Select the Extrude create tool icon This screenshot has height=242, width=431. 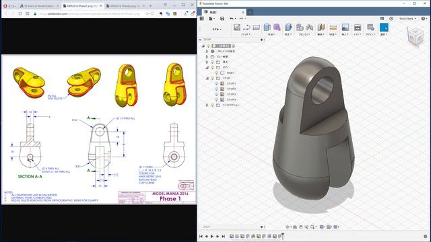point(267,27)
